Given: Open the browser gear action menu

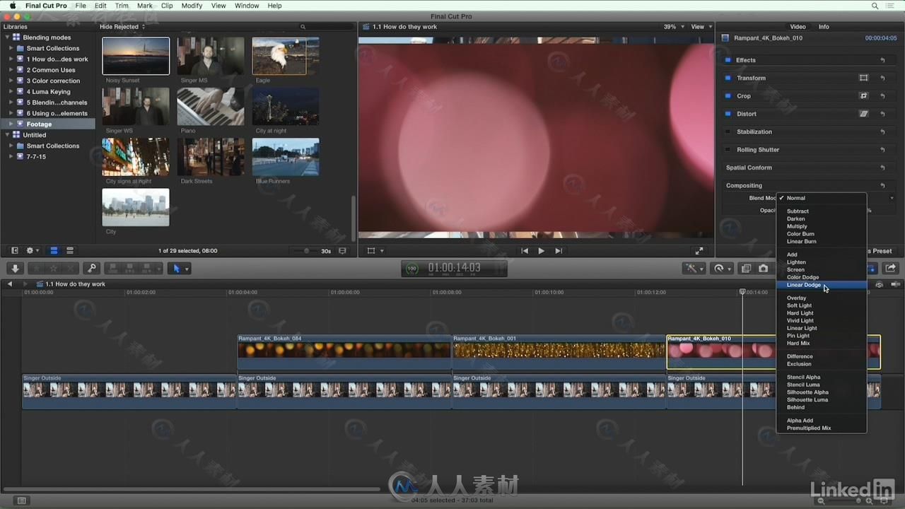Looking at the screenshot, I should point(33,251).
